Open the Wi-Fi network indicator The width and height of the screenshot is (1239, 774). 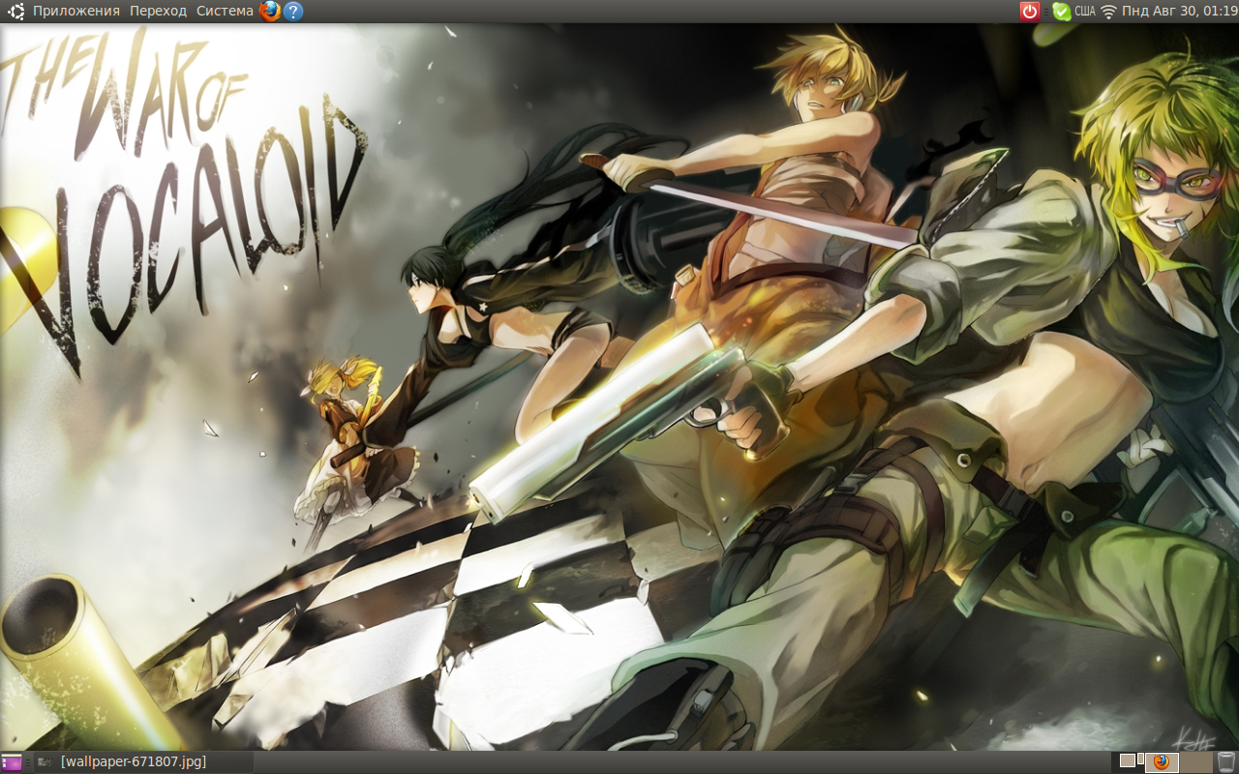tap(1109, 12)
